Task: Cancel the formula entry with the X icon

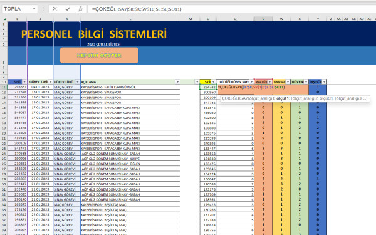Action: click(55, 9)
